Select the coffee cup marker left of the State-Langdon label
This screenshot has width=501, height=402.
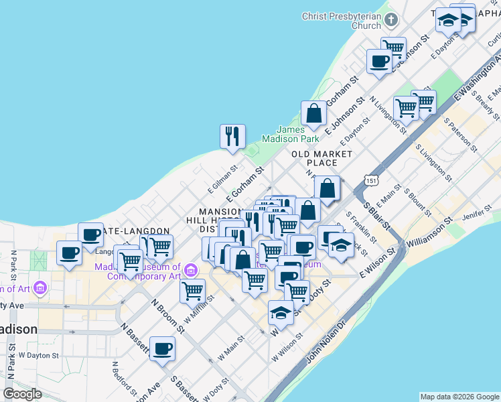90,237
